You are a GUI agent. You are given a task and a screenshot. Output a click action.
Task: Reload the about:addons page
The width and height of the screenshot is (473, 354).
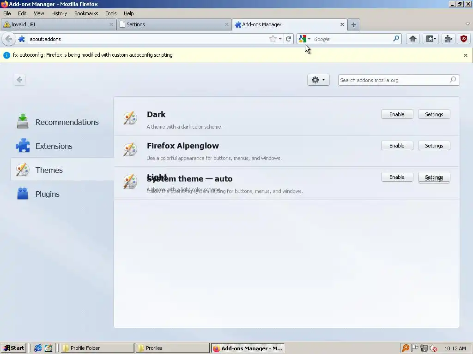click(x=288, y=39)
